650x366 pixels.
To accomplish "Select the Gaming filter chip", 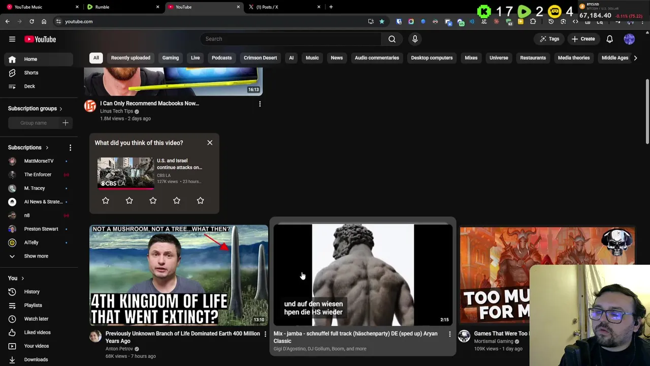I will (171, 58).
